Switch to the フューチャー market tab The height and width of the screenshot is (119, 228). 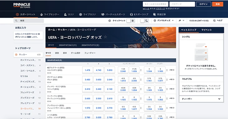pyautogui.click(x=90, y=53)
